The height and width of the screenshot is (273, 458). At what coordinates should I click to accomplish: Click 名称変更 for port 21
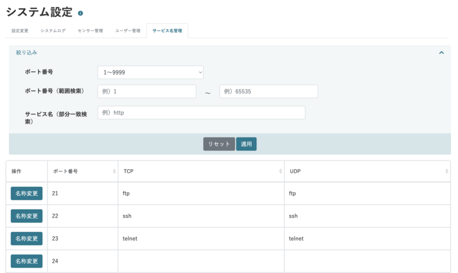point(26,193)
